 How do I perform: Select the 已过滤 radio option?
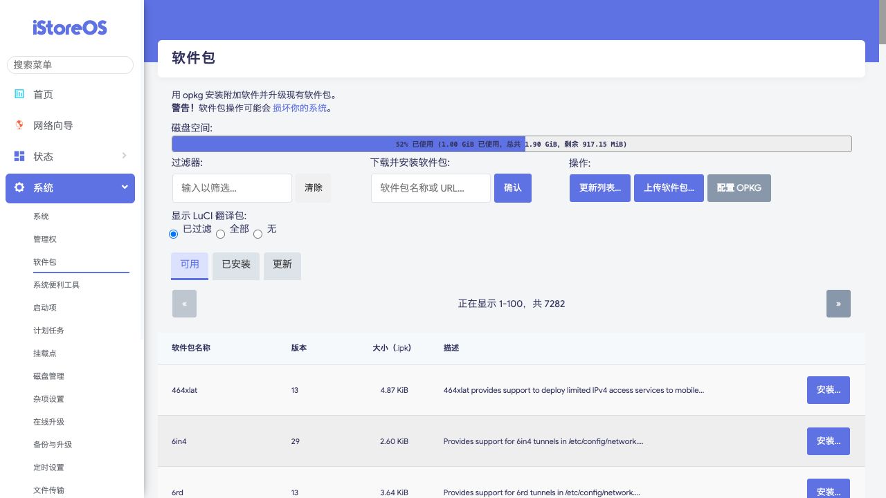[174, 234]
